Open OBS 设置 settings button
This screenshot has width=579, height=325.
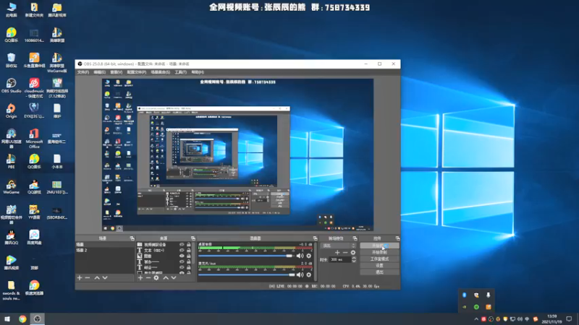coord(379,265)
